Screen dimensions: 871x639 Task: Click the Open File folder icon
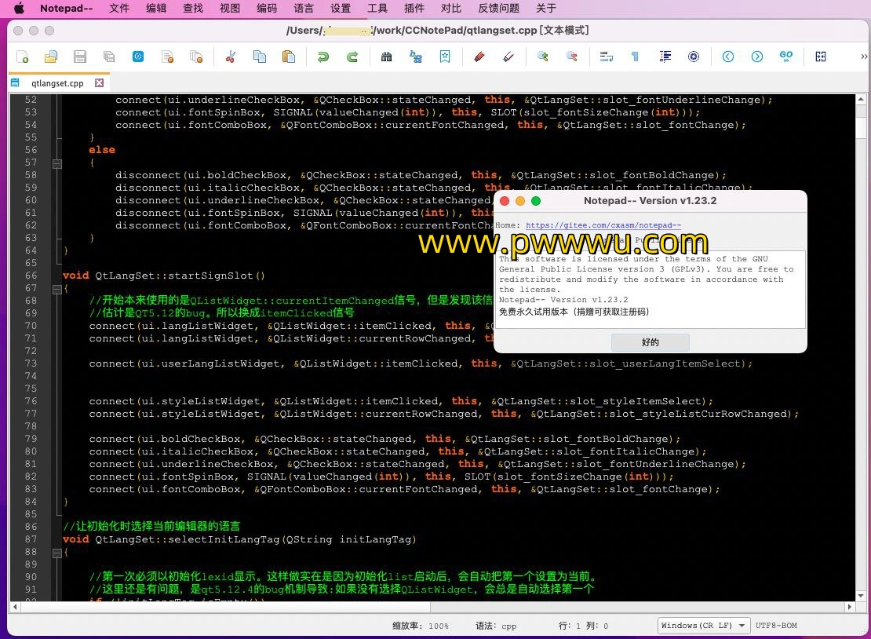tap(51, 57)
